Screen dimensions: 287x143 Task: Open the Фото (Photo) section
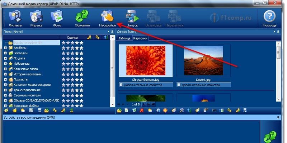(57, 19)
